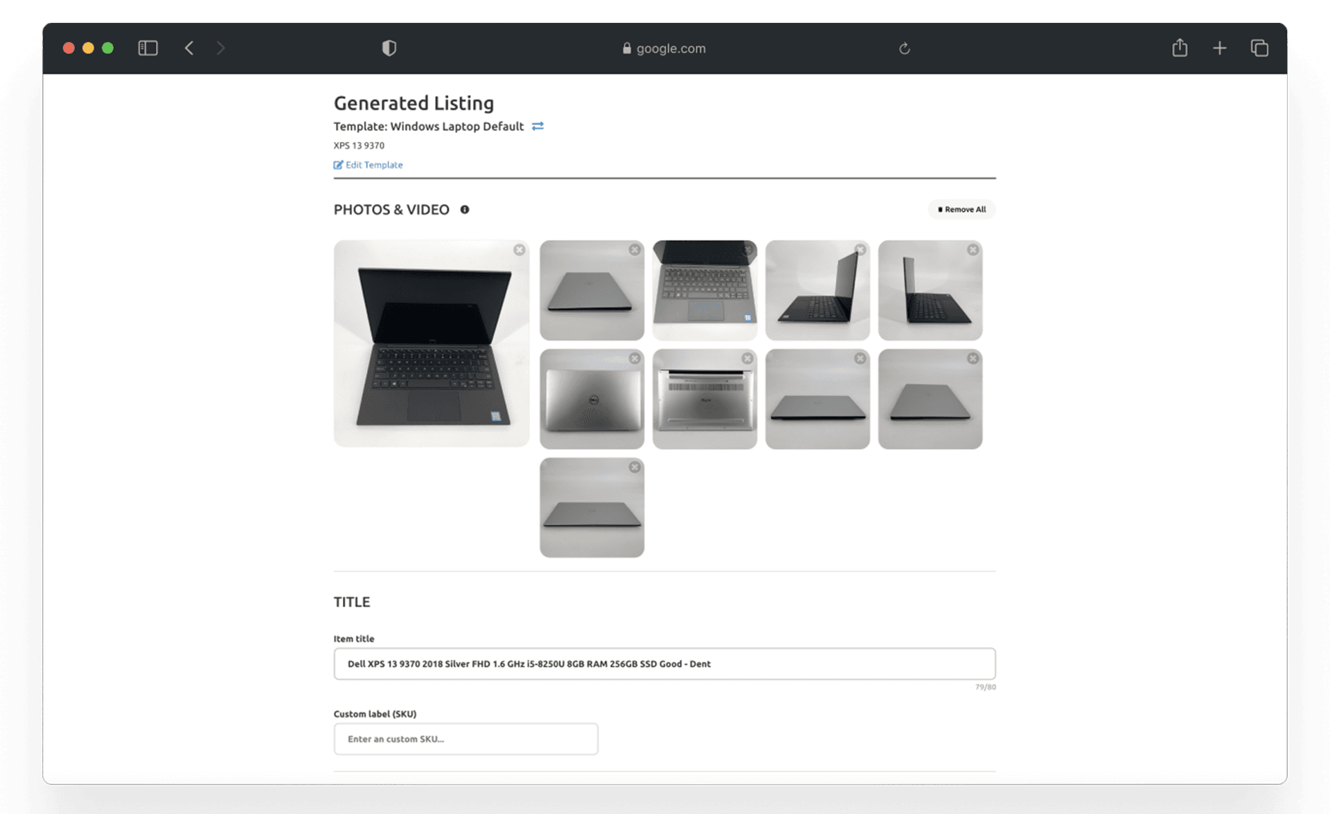The width and height of the screenshot is (1330, 814).
Task: Click the swap template arrows icon
Action: tap(538, 126)
